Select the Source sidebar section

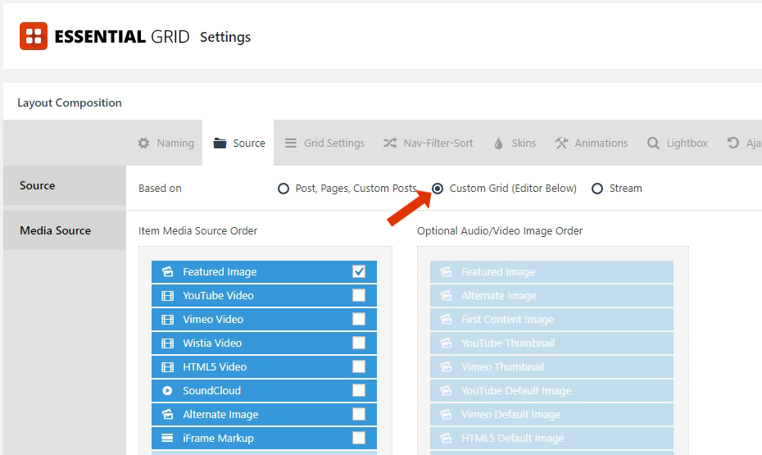[x=65, y=185]
